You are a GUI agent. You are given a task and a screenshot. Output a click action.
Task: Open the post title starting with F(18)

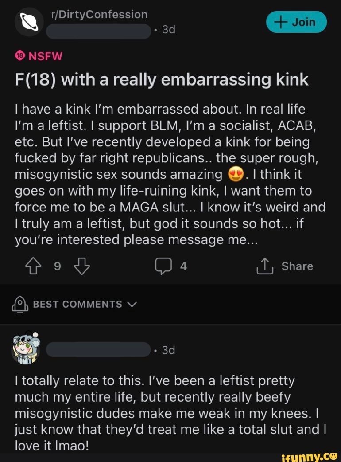pyautogui.click(x=162, y=79)
